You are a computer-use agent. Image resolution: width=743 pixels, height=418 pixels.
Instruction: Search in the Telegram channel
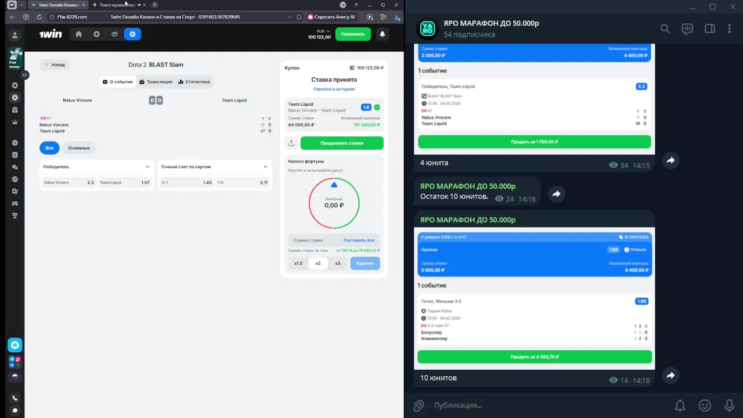click(665, 28)
